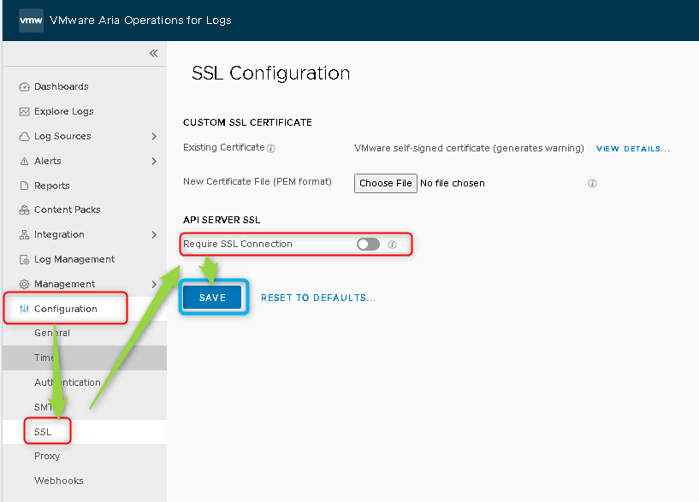This screenshot has height=502, width=699.
Task: Click the Integration hierarchy icon
Action: (x=24, y=234)
